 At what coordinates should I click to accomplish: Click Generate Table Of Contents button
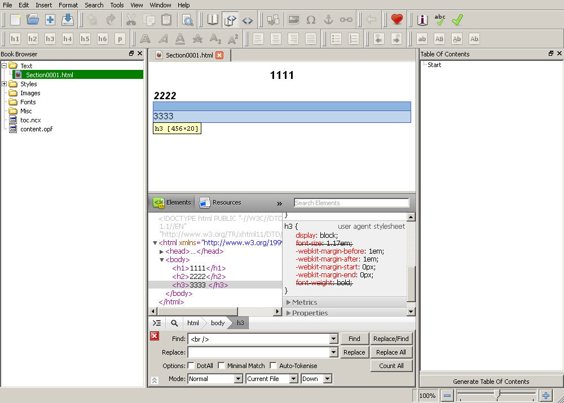coord(491,382)
